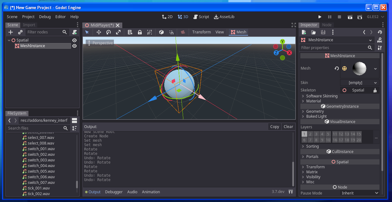Toggle visibility of MeshInstance node
392x202 pixels.
[x=74, y=46]
